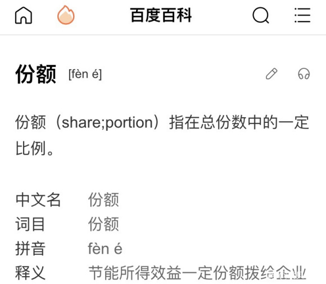The image size is (326, 284).
Task: Click the 比例 text ending the summary
Action: point(31,148)
